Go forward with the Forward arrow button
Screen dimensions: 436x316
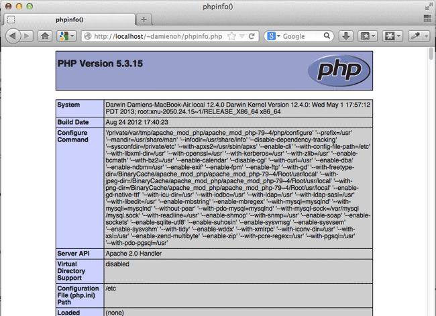[x=27, y=36]
